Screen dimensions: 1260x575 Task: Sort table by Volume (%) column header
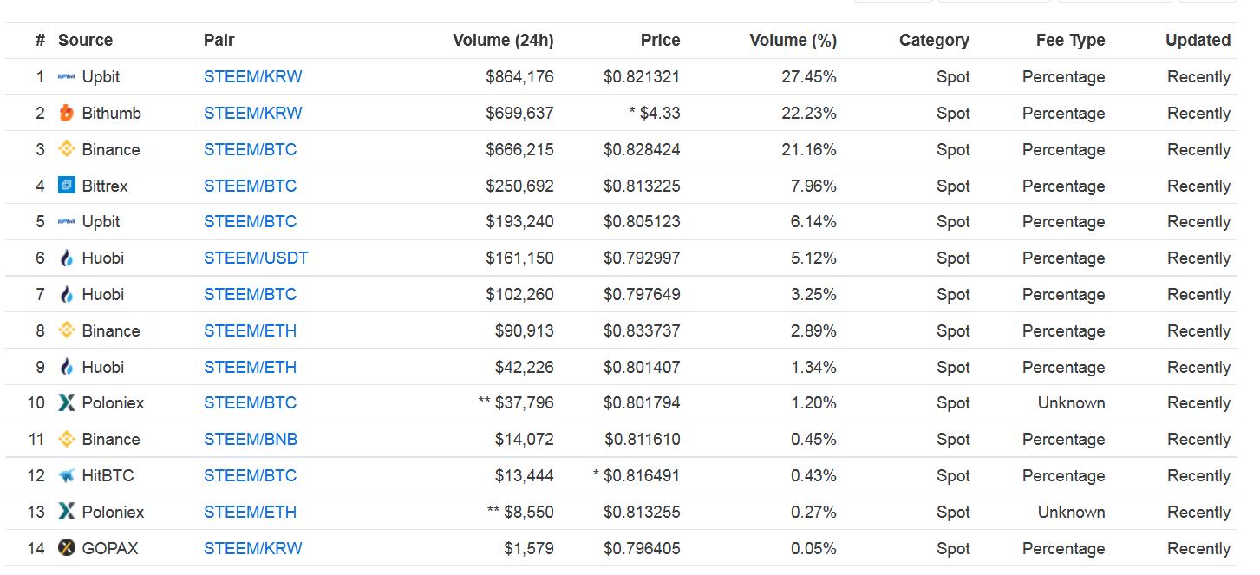tap(793, 41)
